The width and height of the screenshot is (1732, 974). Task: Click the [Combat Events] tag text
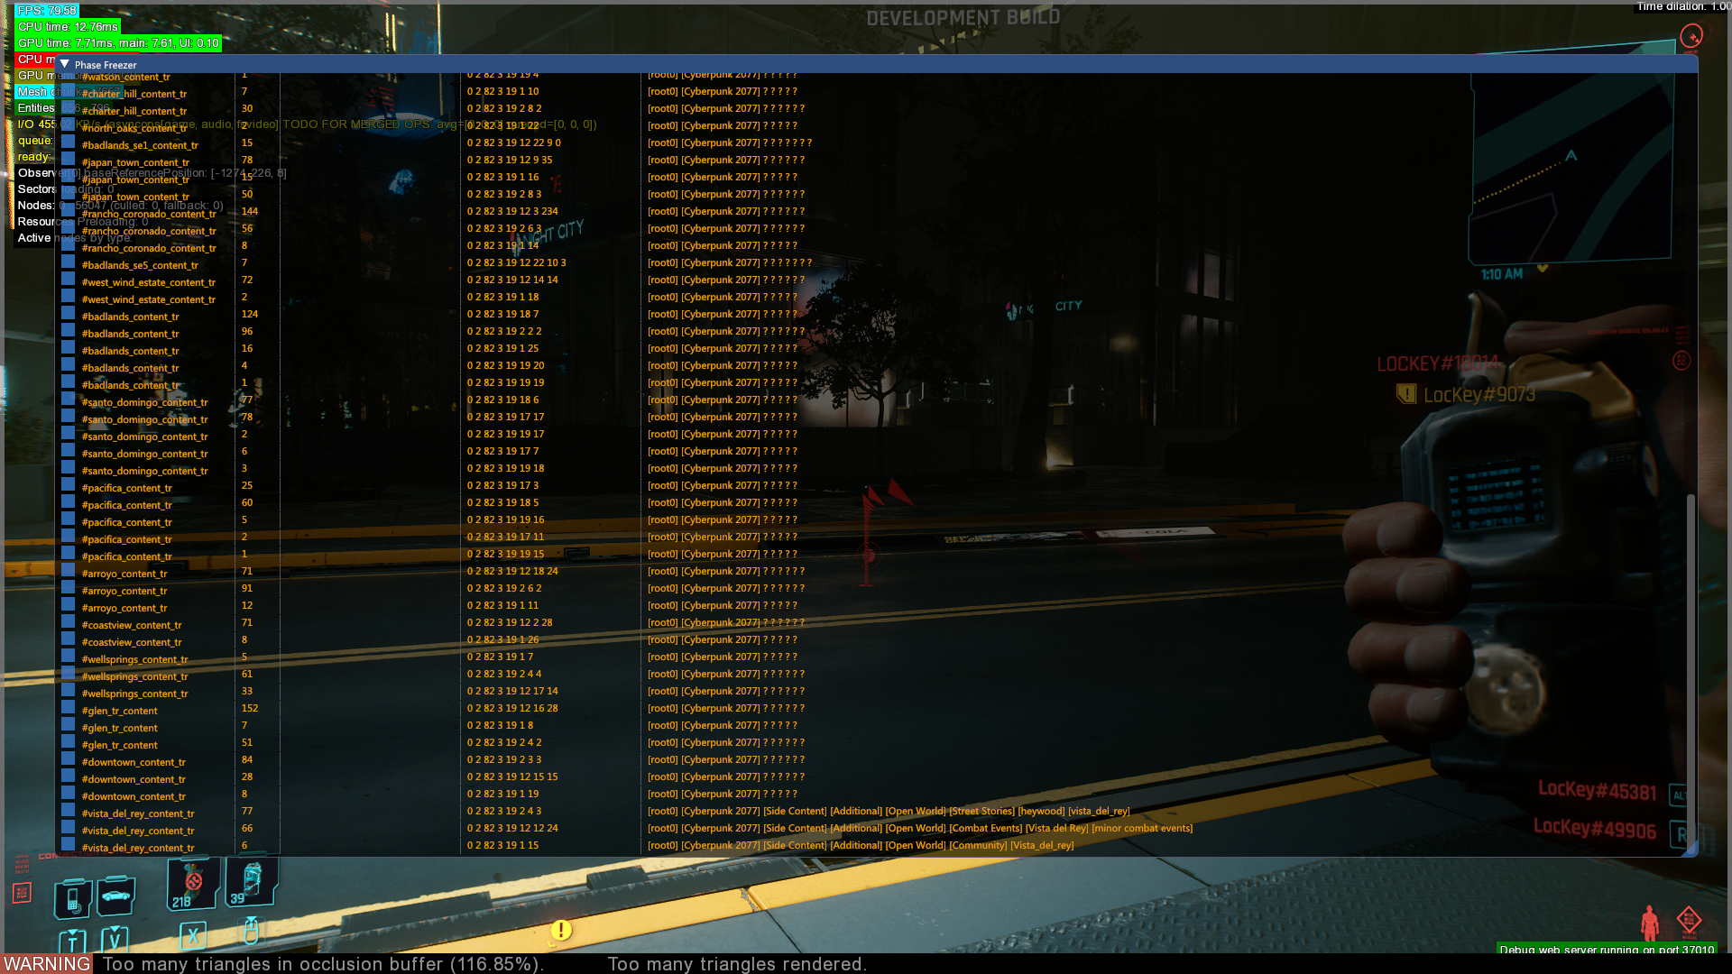(x=986, y=828)
